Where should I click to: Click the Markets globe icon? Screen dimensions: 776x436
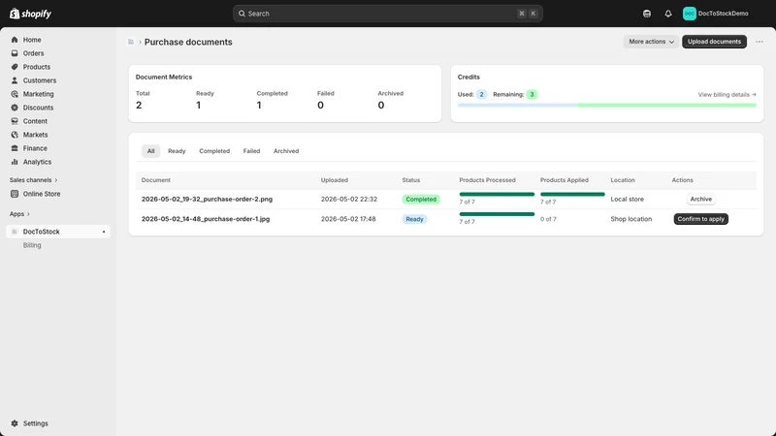point(15,135)
